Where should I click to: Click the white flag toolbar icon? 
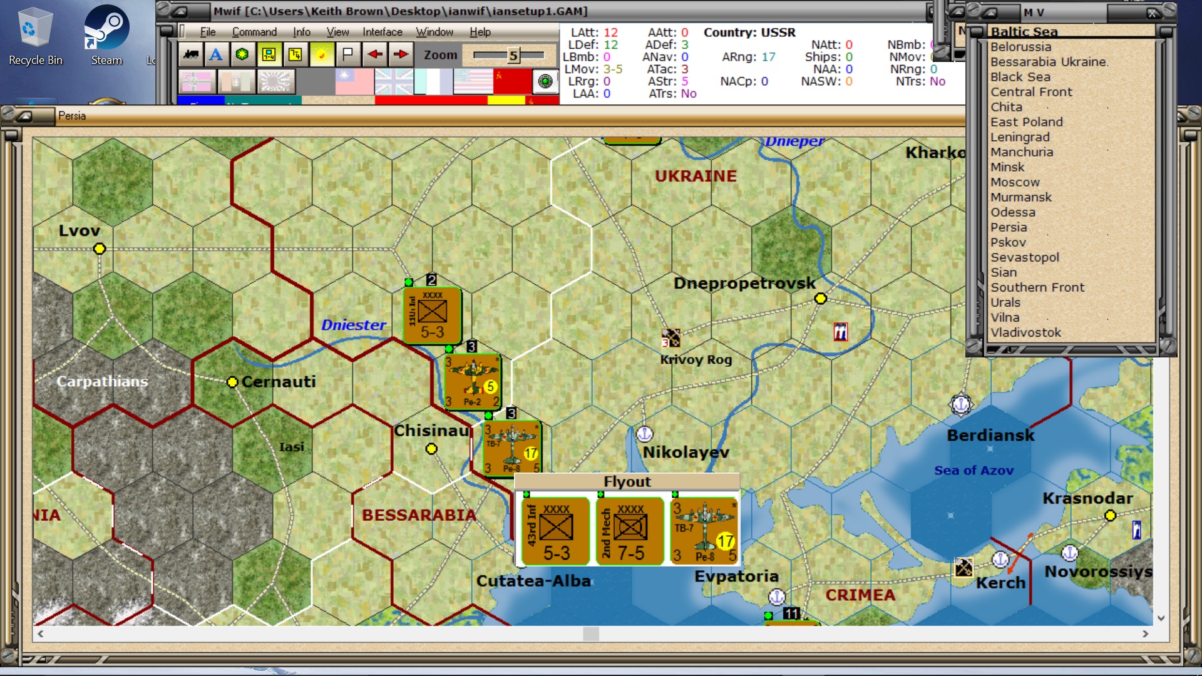tap(347, 55)
